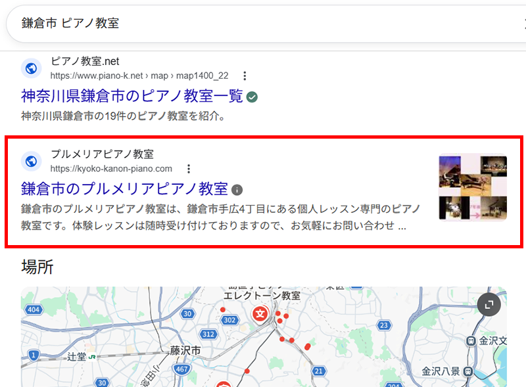Viewport: 526px width, 387px height.
Task: Expand the map with the fullscreen control
Action: tap(488, 304)
